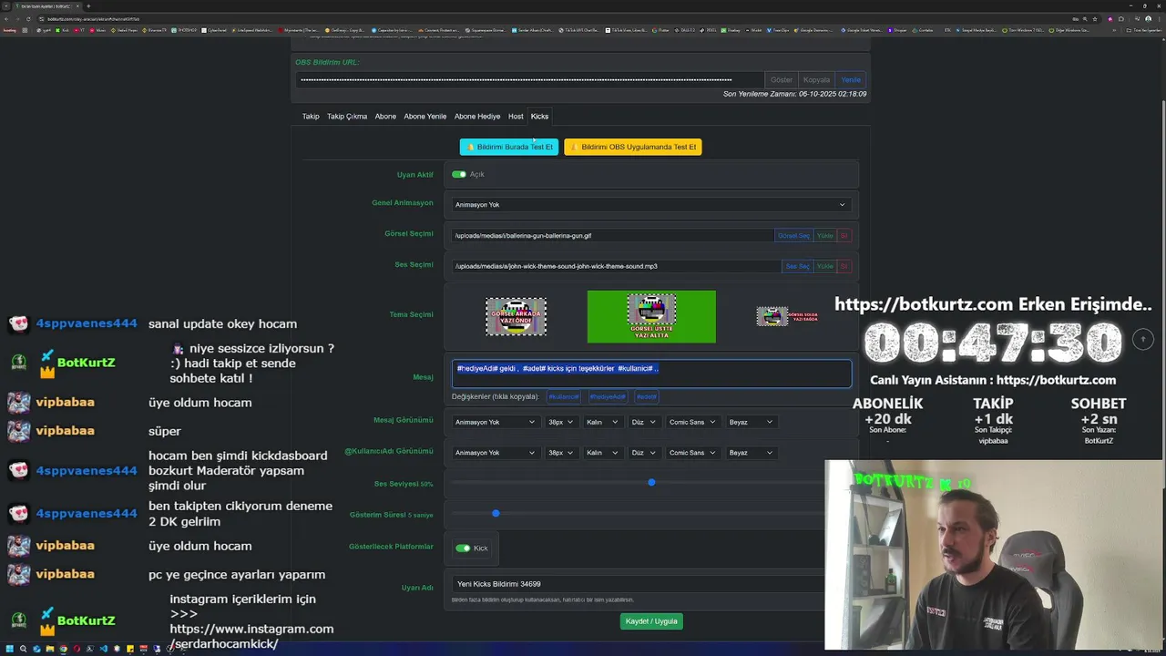Viewport: 1166px width, 656px height.
Task: Click the bell icon on the yellow OBS test button
Action: [x=574, y=147]
